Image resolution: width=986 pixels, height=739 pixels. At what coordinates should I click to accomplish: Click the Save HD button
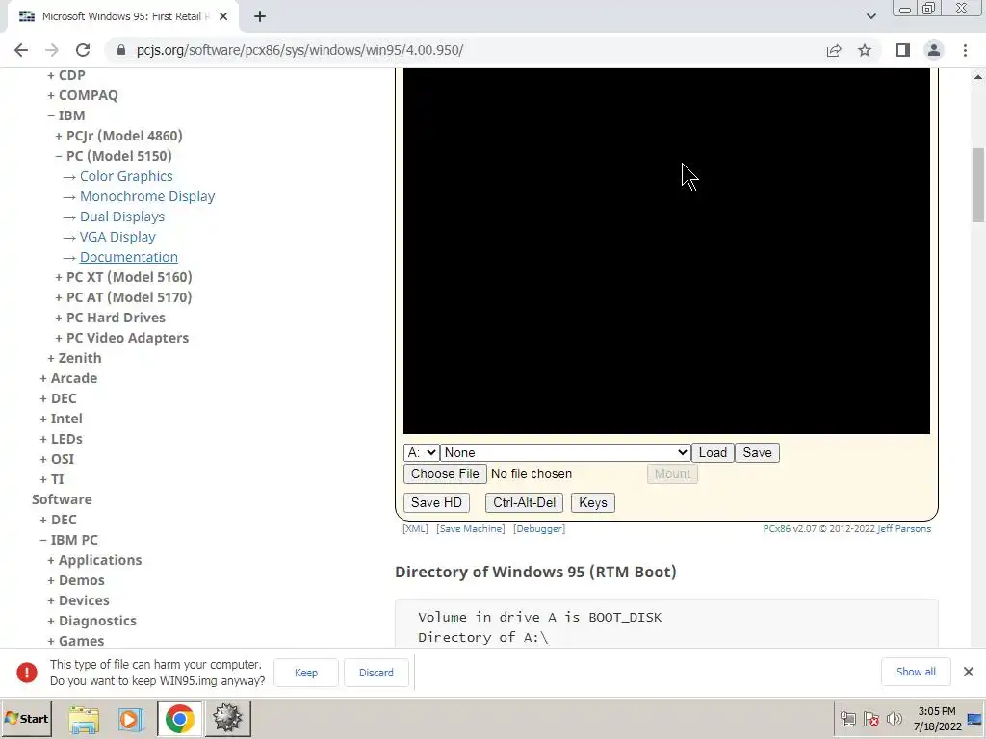pyautogui.click(x=436, y=502)
